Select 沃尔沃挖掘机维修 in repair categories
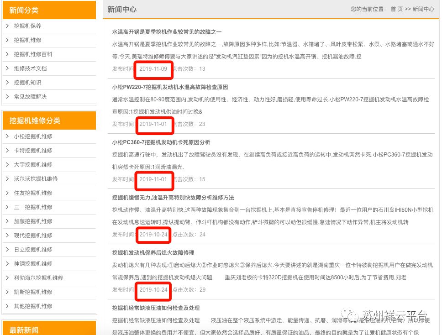The image size is (442, 335). (x=36, y=178)
